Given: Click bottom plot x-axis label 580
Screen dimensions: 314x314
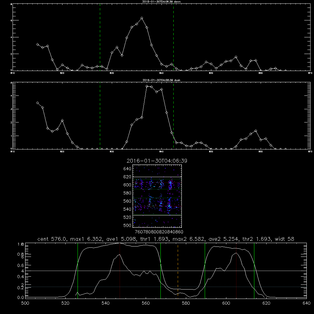Looking at the screenshot, I should point(186,303).
